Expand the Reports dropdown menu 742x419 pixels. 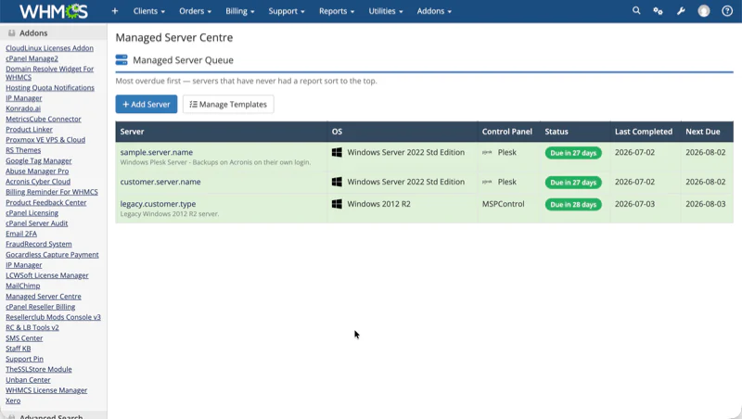[337, 11]
